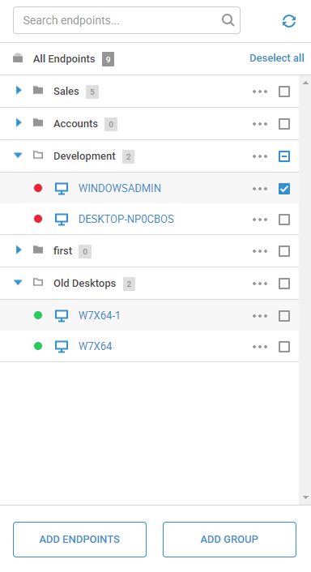Screen dimensions: 311x572
Task: Click the first group folder icon
Action: pos(38,250)
